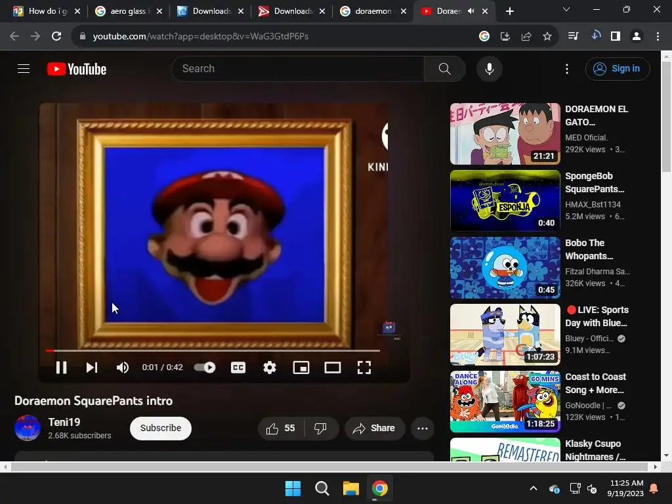Close the aero glass tab
This screenshot has height=504, width=672.
[159, 11]
